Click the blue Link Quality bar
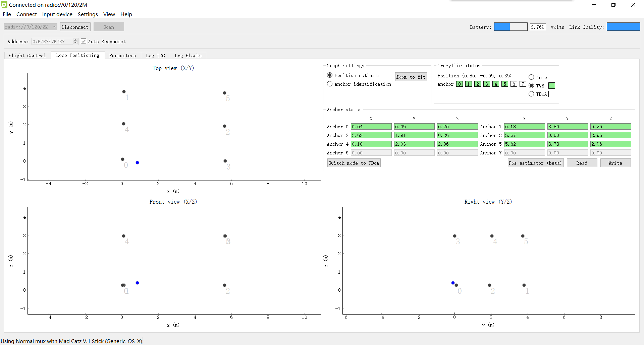 623,27
